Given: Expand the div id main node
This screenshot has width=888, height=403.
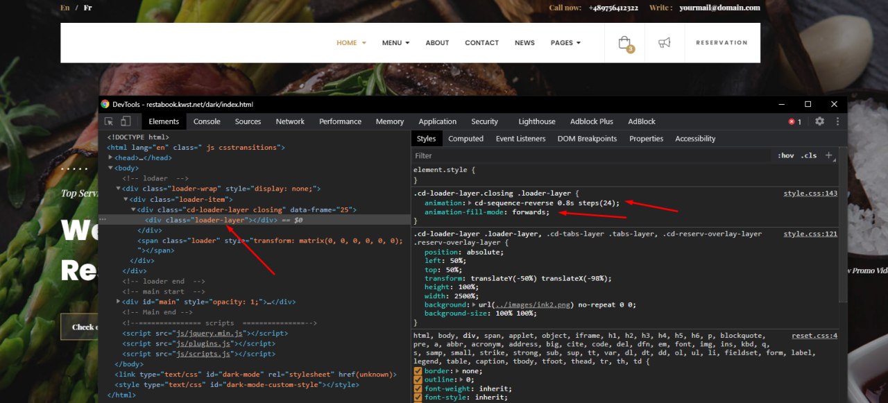Looking at the screenshot, I should (119, 302).
